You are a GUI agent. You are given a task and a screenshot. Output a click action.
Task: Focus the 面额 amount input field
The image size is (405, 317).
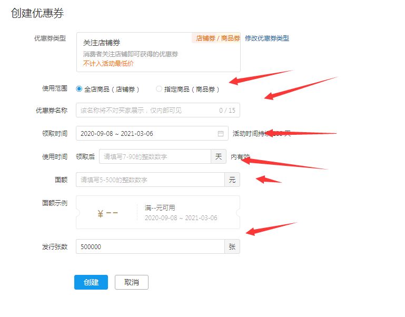[150, 180]
